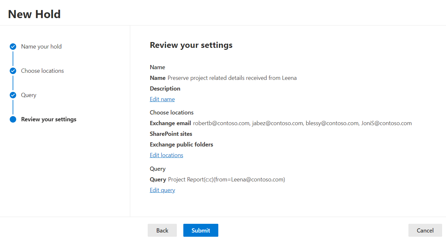Select the Review your settings step
The width and height of the screenshot is (446, 239).
(x=49, y=119)
